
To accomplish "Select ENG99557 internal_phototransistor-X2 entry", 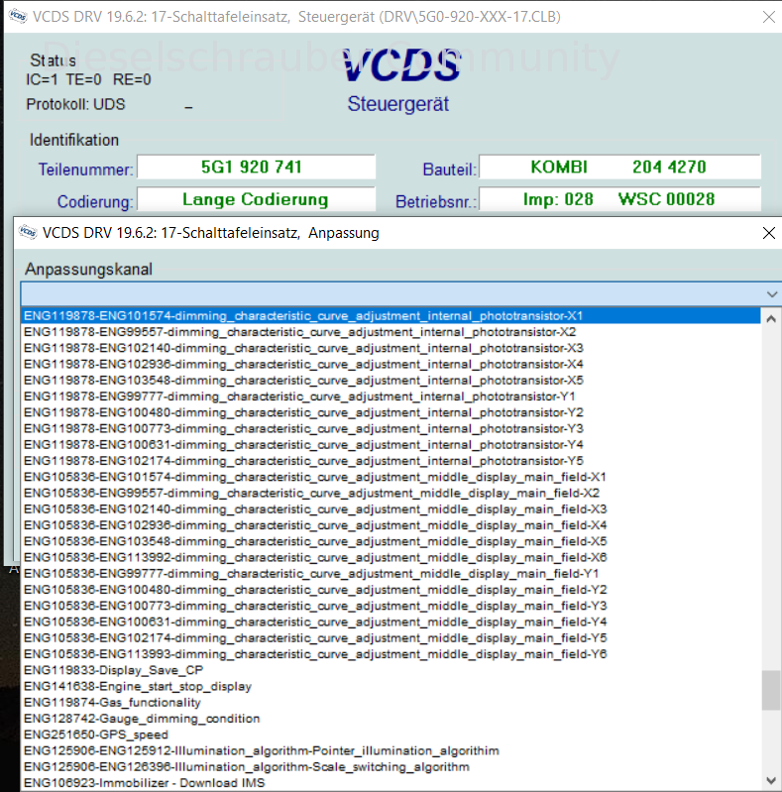I will 391,332.
